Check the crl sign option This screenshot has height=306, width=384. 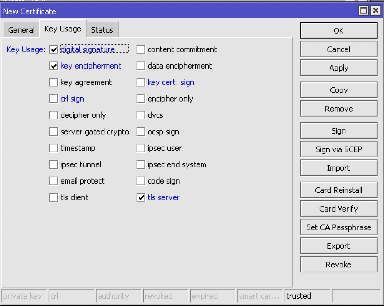54,99
